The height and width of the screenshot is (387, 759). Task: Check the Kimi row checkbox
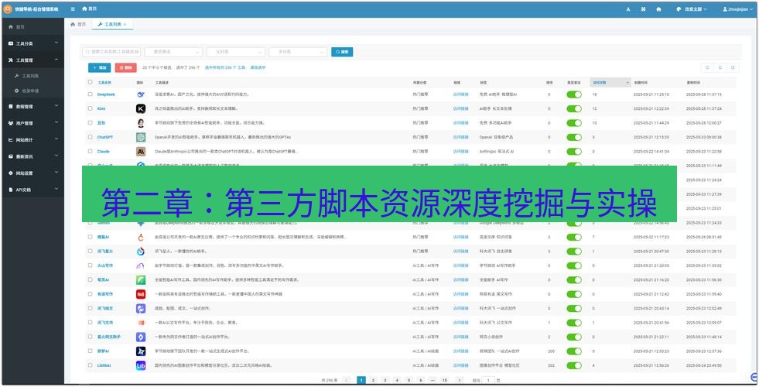coord(90,108)
